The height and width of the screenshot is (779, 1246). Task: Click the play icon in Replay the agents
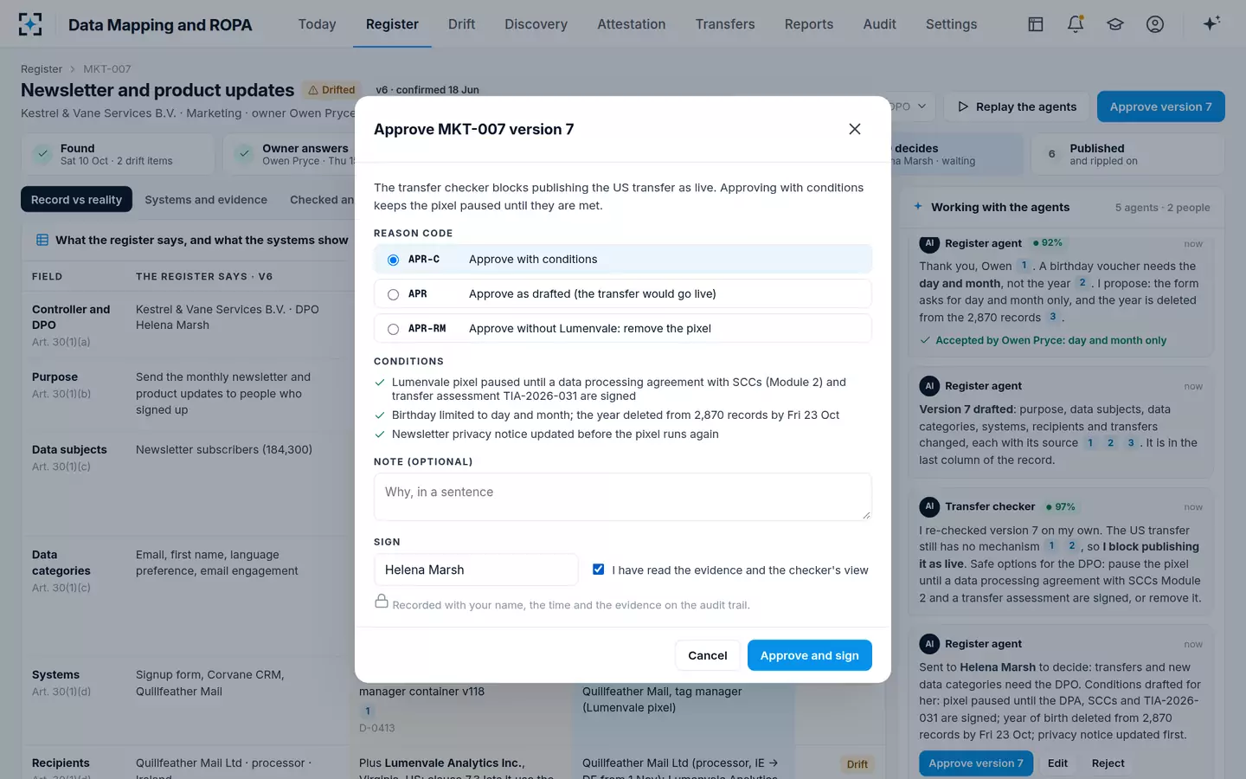point(963,106)
